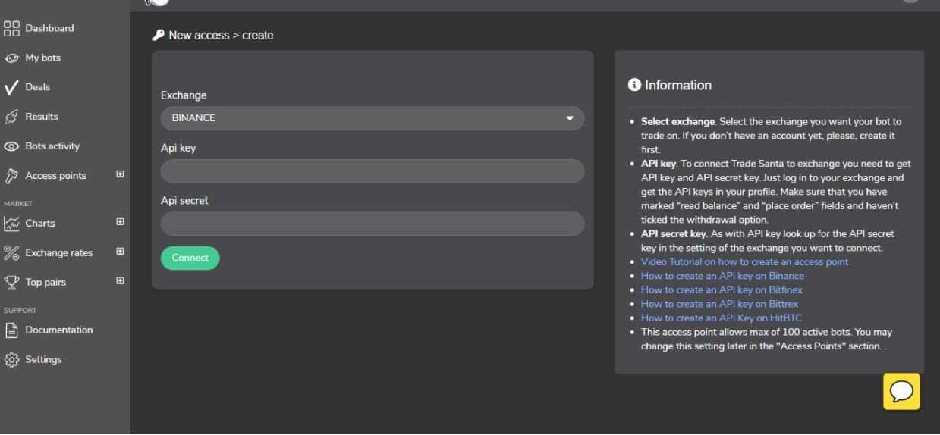Click the My bots eye icon
940x435 pixels.
[11, 58]
